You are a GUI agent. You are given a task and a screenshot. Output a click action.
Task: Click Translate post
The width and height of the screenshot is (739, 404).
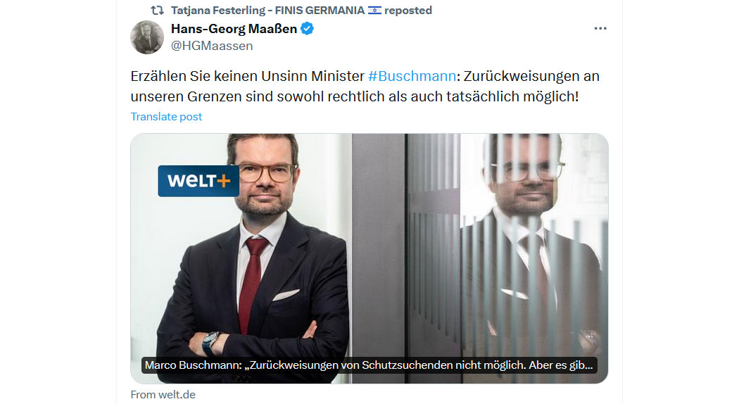tap(166, 116)
